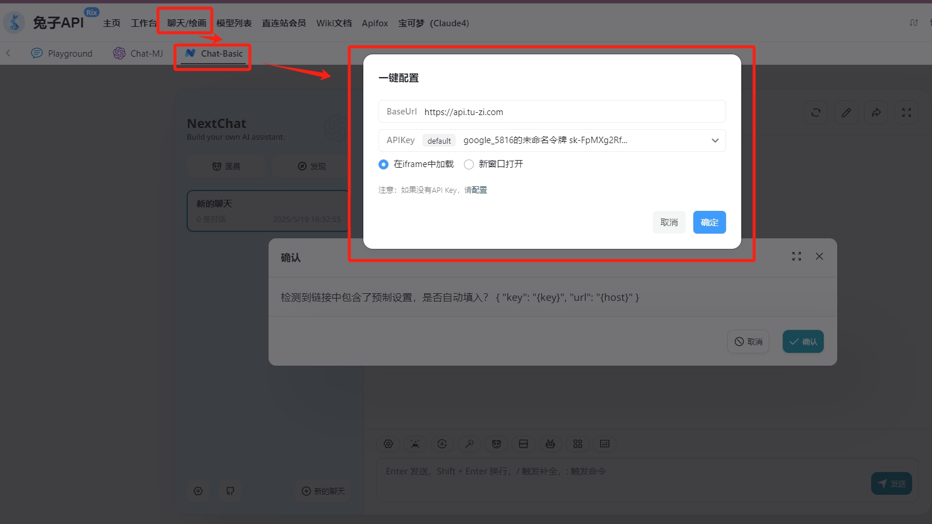Open the 聊天/绘画 menu
Screen dimensions: 932x524
186,23
